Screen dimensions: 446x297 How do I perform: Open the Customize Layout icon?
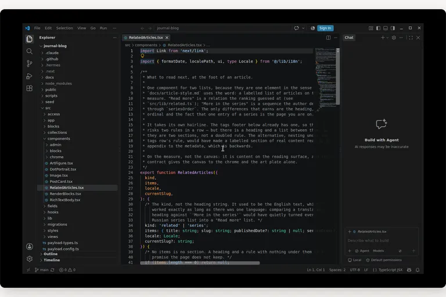371,28
